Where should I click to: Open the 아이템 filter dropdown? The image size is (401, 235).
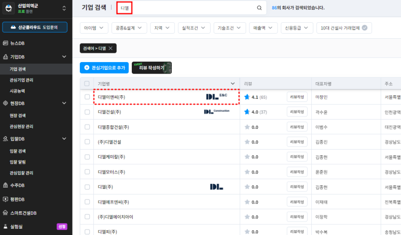94,28
